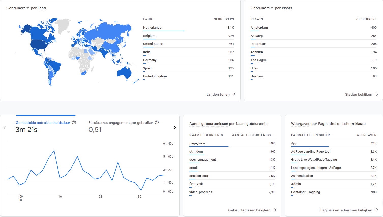Image resolution: width=383 pixels, height=217 pixels.
Task: Select Sessies met engagement per gebruiker tab
Action: pos(124,126)
